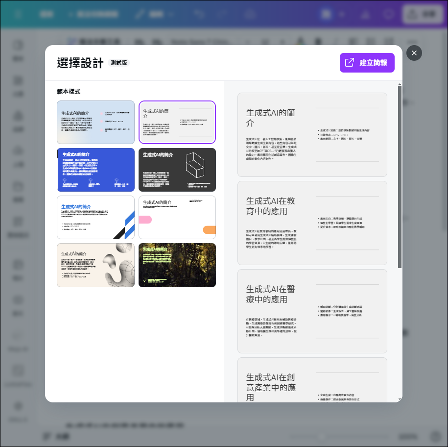Click the scrollbar down arrow in preview pane

point(400,399)
